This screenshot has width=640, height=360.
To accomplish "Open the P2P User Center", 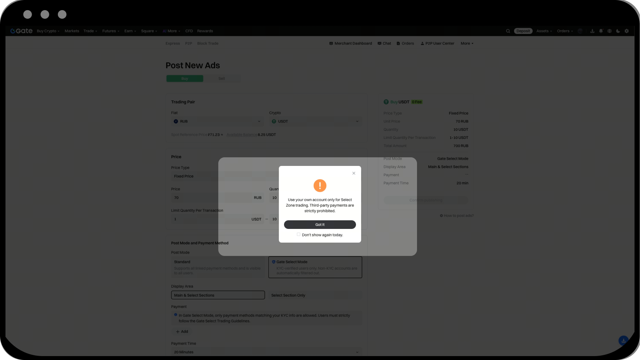I will coord(437,43).
